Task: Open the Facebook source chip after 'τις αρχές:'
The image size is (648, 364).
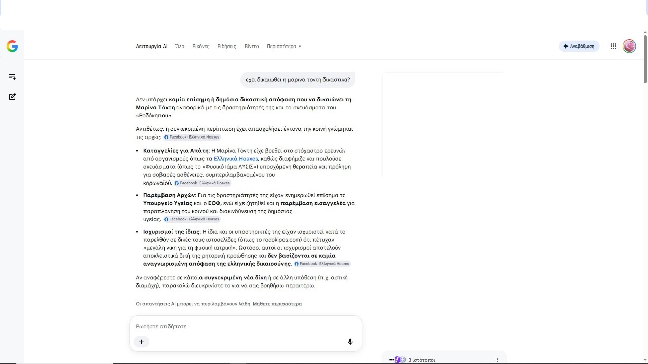Action: [x=192, y=137]
